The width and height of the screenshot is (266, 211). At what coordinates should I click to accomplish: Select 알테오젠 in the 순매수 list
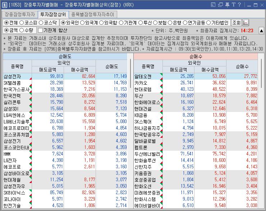coord(143,76)
